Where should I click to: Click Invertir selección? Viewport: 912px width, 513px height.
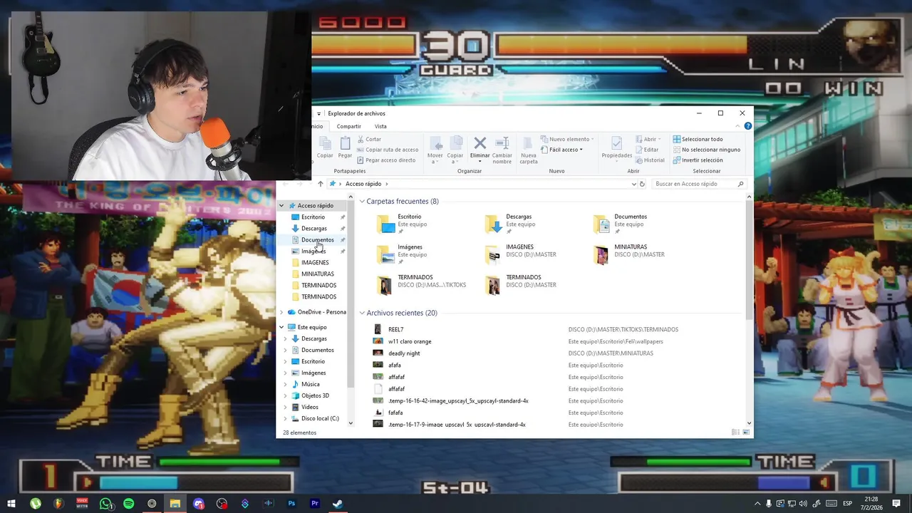point(698,160)
